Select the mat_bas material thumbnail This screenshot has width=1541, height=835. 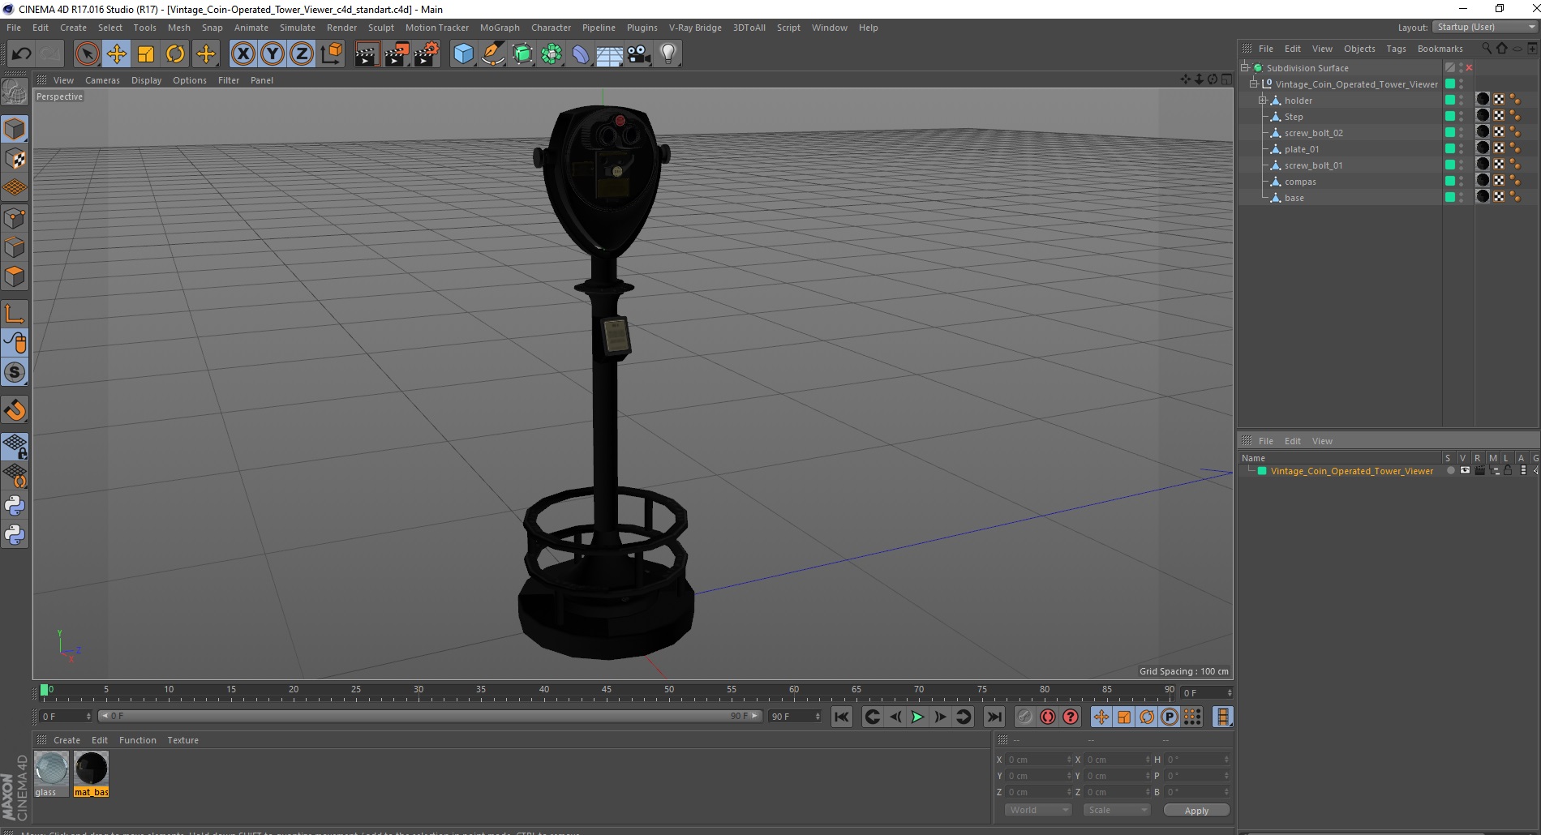pyautogui.click(x=91, y=774)
